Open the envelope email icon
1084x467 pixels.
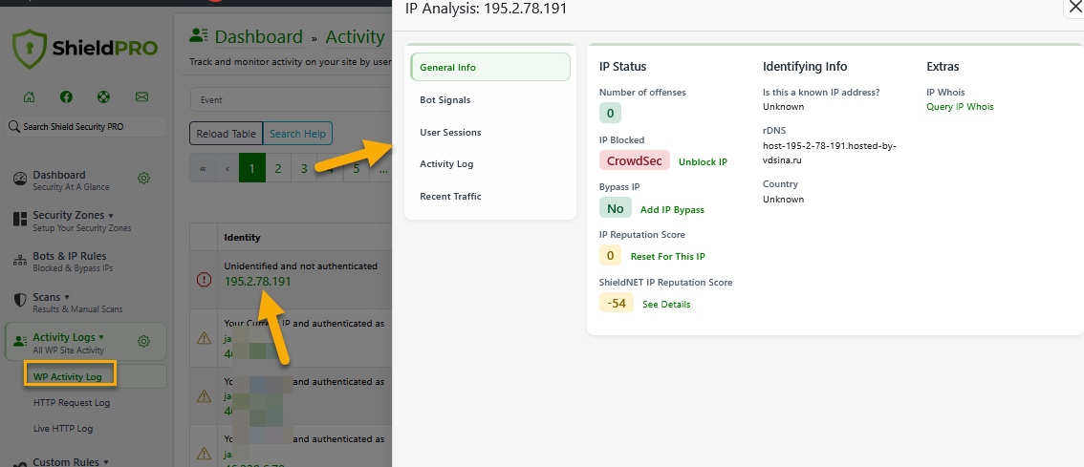(141, 96)
